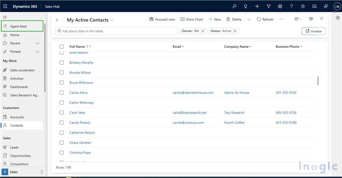The height and width of the screenshot is (178, 342).
Task: Check the Carole Poland row checkbox
Action: pyautogui.click(x=62, y=123)
